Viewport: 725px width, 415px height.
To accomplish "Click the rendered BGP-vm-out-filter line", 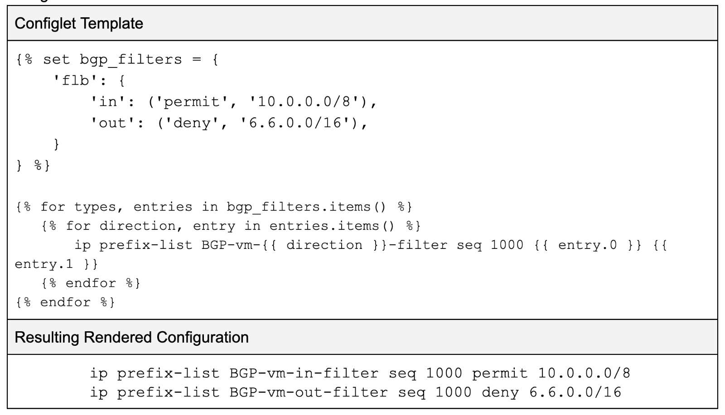I will pyautogui.click(x=355, y=392).
